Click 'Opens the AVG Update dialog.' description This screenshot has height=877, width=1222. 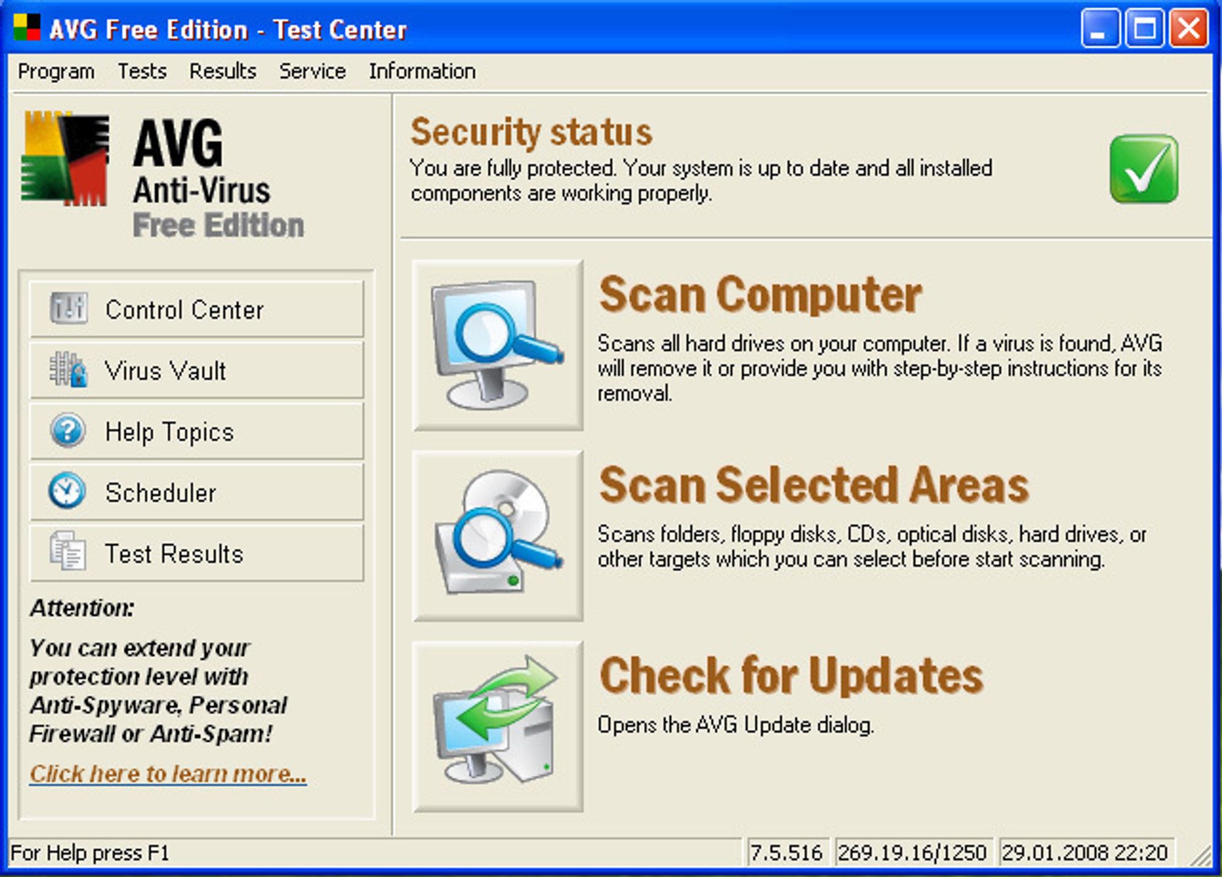pyautogui.click(x=736, y=725)
